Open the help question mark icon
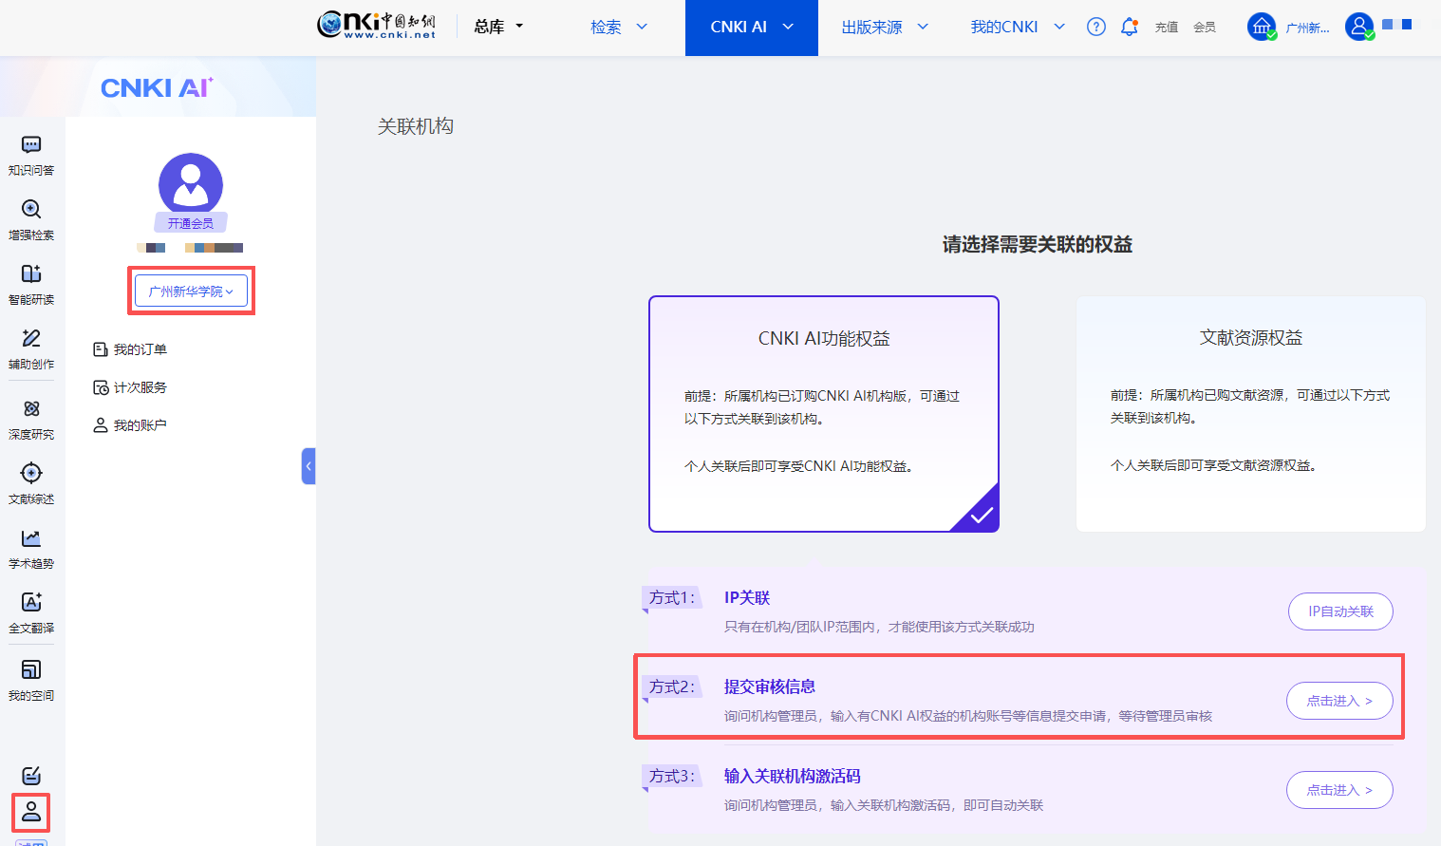This screenshot has width=1441, height=846. (x=1096, y=27)
